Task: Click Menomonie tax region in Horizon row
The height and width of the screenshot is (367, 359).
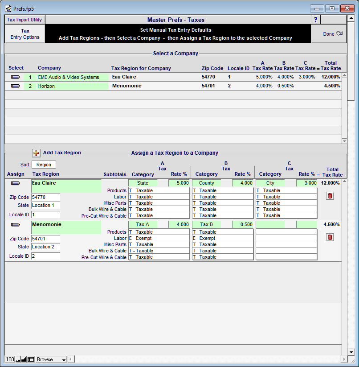Action: coord(126,86)
